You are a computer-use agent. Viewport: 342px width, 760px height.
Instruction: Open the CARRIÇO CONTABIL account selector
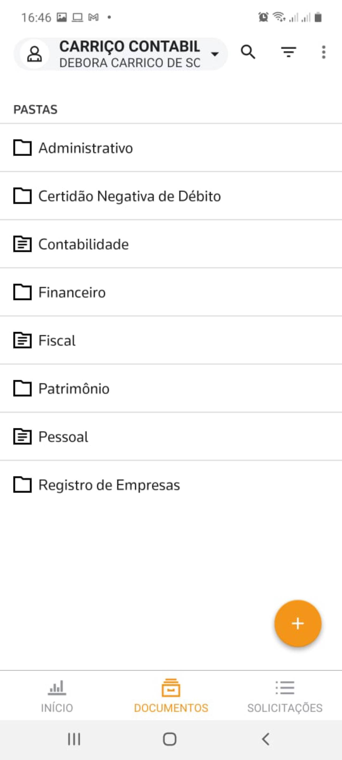tap(130, 54)
